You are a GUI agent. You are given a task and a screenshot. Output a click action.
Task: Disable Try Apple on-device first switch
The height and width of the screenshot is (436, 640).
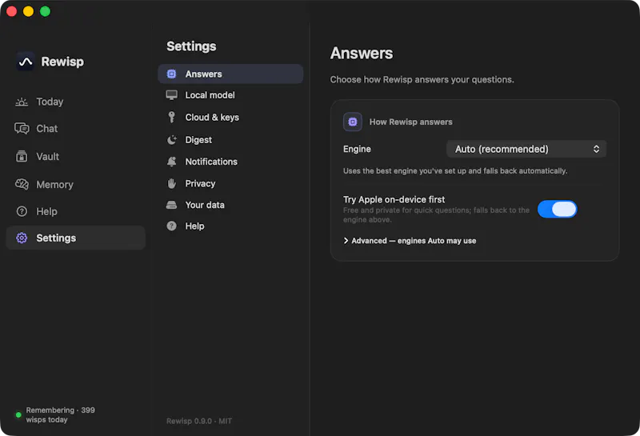(x=557, y=210)
